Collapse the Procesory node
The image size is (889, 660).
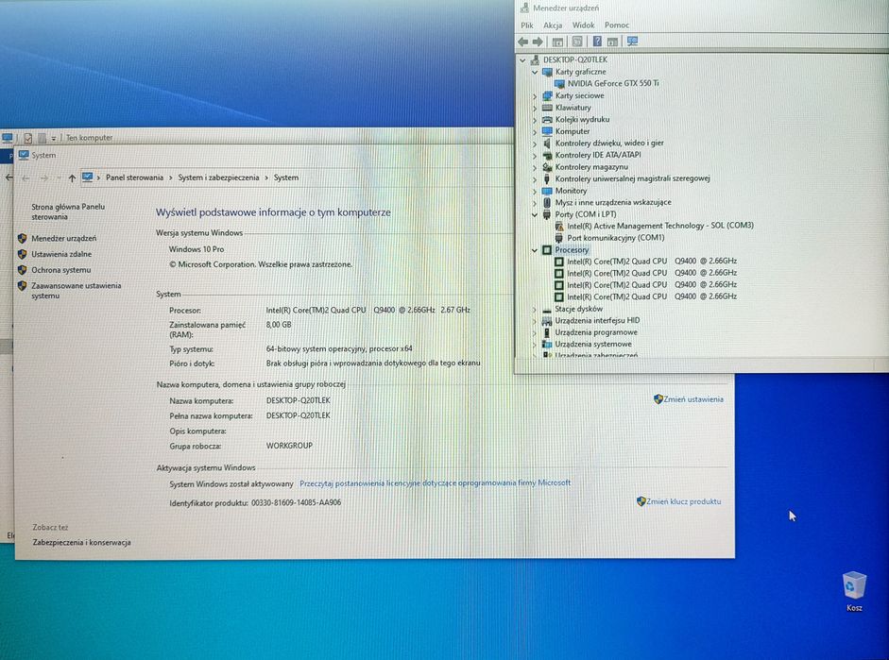point(535,250)
